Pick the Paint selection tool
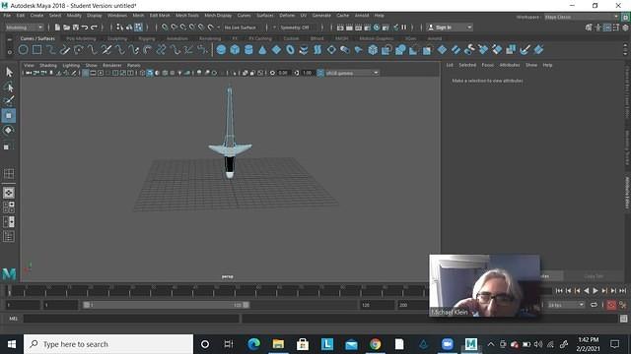631x354 pixels. (x=9, y=100)
